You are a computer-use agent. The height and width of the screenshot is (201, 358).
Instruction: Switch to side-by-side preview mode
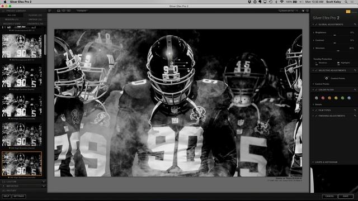(69, 11)
